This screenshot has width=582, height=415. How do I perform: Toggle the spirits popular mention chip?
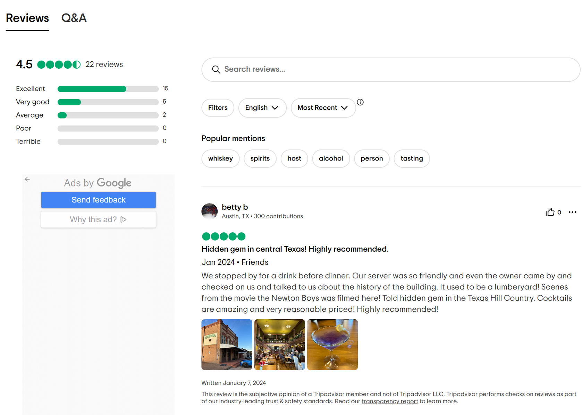pos(260,158)
